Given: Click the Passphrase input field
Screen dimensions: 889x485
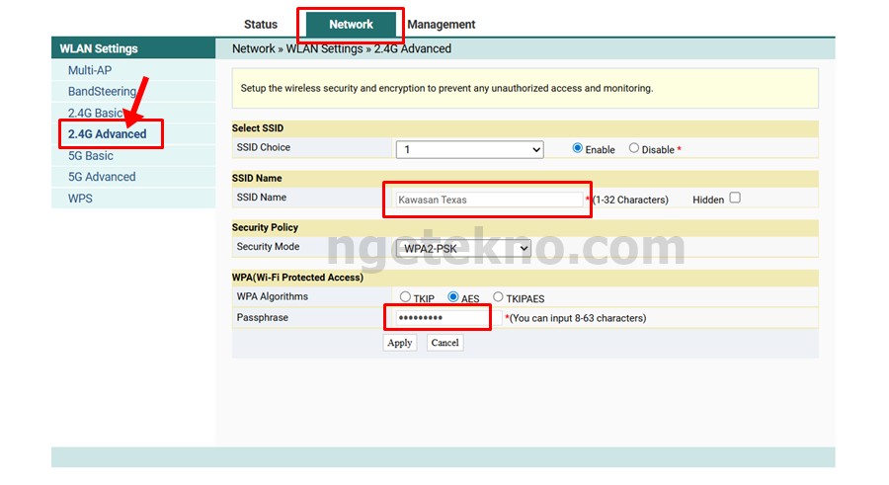Looking at the screenshot, I should 437,318.
